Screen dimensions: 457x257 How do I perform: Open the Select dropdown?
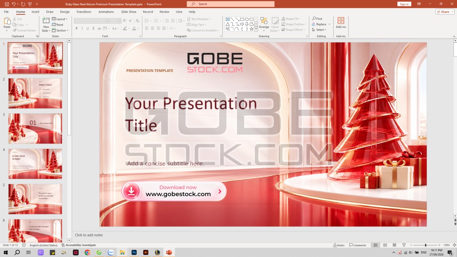(x=320, y=30)
